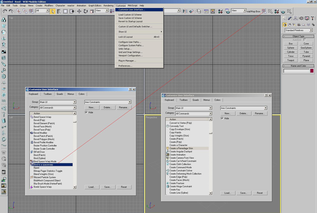Image resolution: width=317 pixels, height=213 pixels.
Task: Click the Teapot primitive button
Action: click(291, 60)
